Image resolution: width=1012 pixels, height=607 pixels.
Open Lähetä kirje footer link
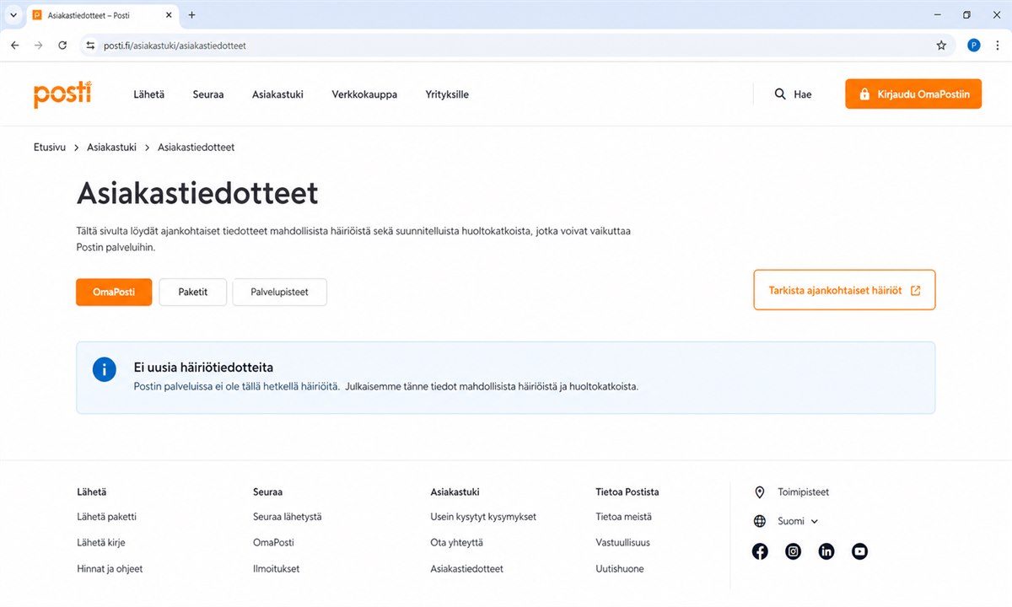(x=101, y=543)
